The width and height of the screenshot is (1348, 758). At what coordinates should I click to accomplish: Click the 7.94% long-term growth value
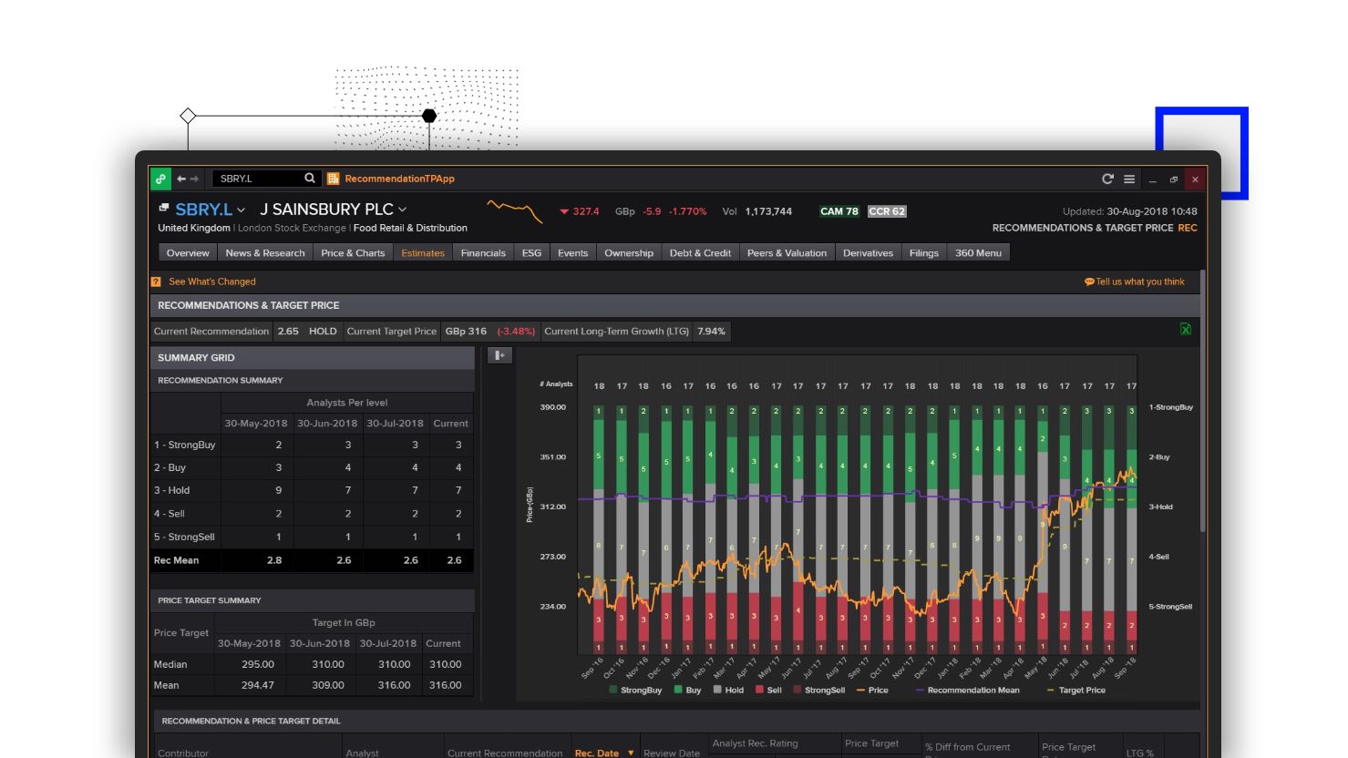tap(711, 332)
